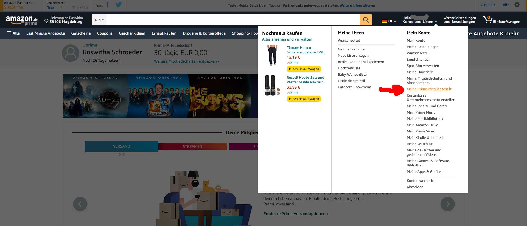Click Abmelden to sign out
Image resolution: width=527 pixels, height=226 pixels.
tap(415, 187)
